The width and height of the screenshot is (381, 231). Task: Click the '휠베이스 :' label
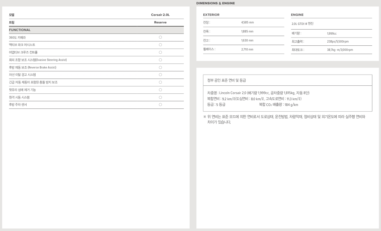click(x=209, y=49)
